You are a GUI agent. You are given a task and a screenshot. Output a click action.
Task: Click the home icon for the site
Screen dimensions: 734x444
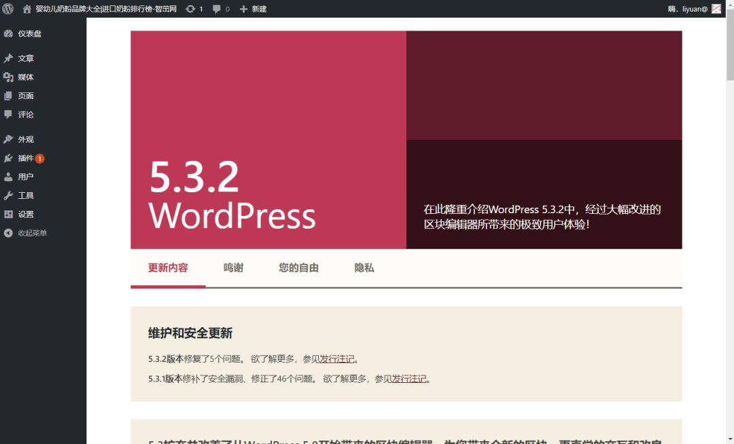click(27, 9)
